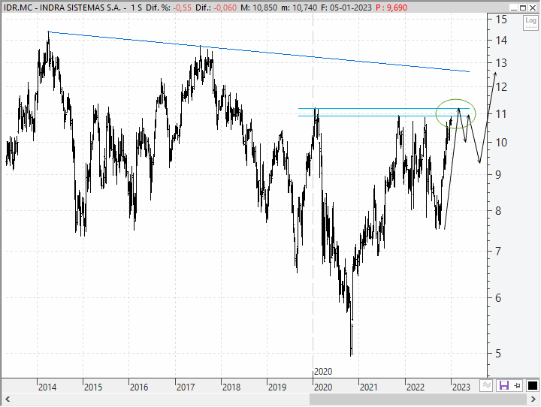Click the F: 05-01-2023 date text
Screen dimensions: 541x407
pyautogui.click(x=346, y=8)
